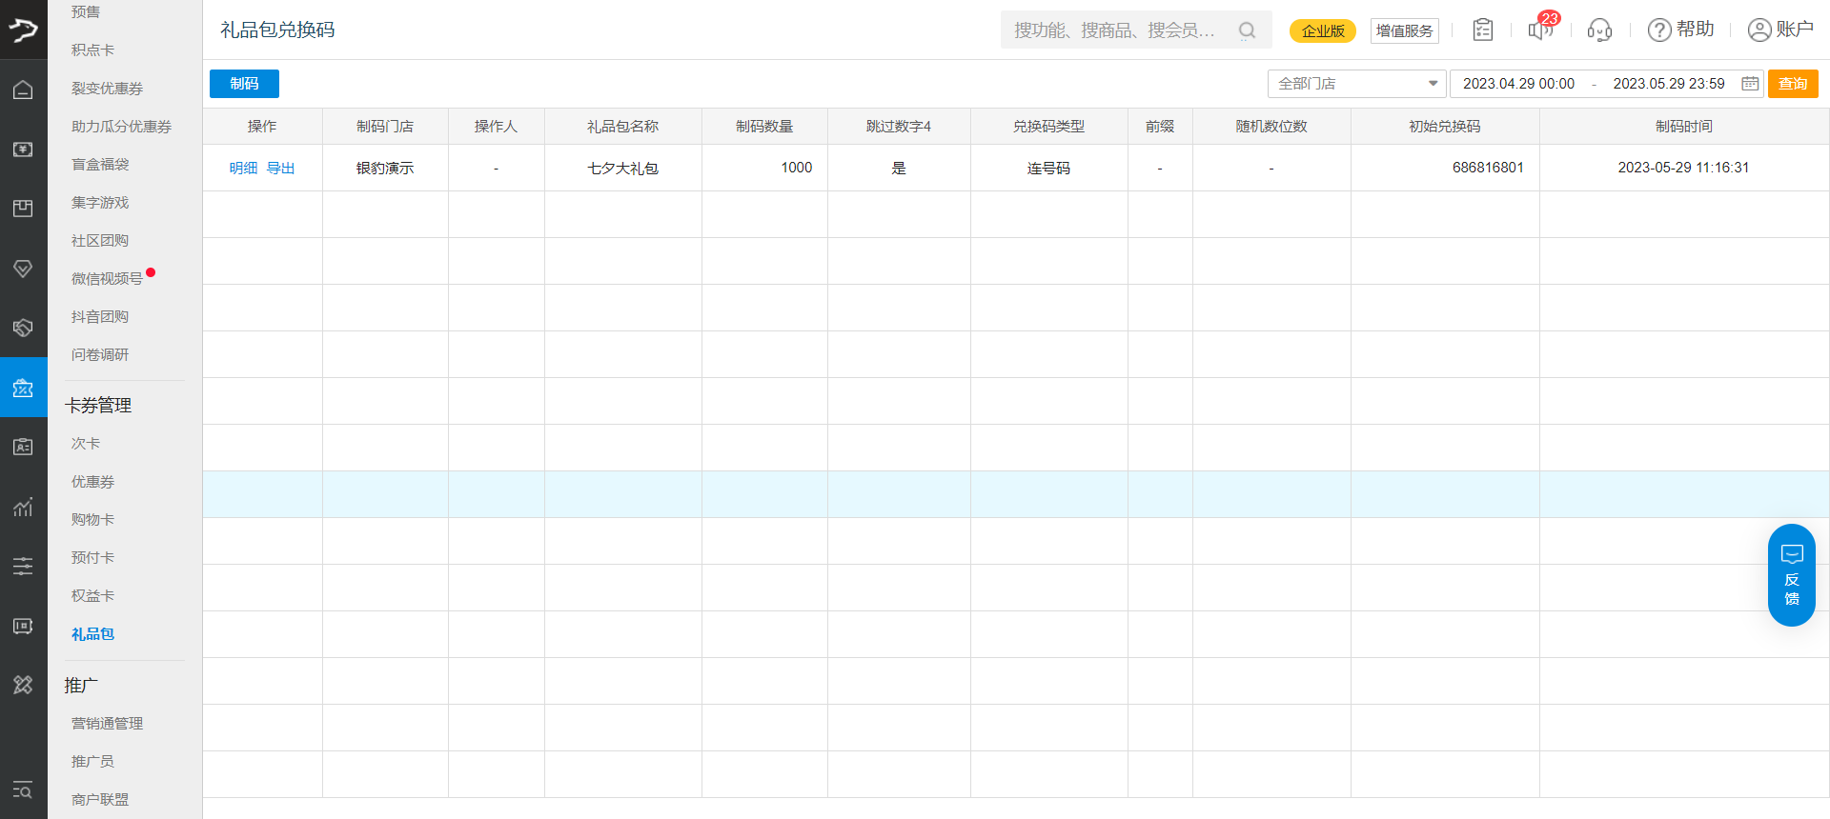Select 社区团购 in the side menu
The height and width of the screenshot is (819, 1830).
click(x=100, y=240)
